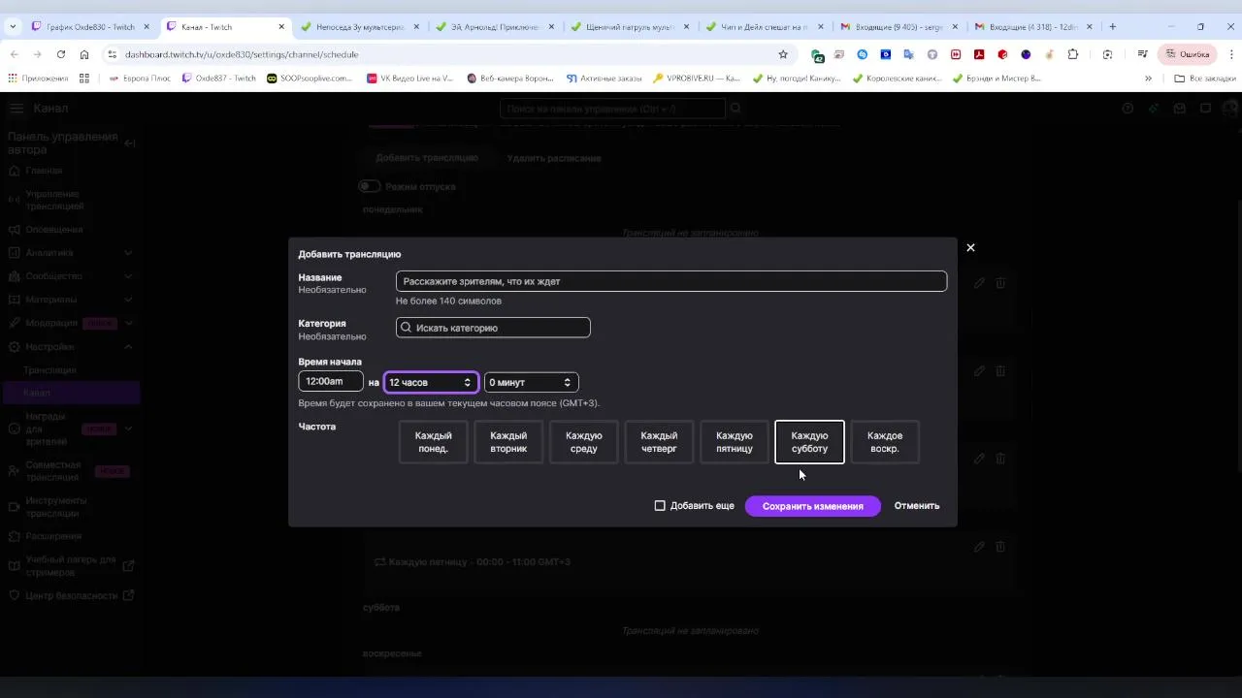Screen dimensions: 1242x698
Task: Toggle Каждую субботу frequency
Action: (809, 442)
